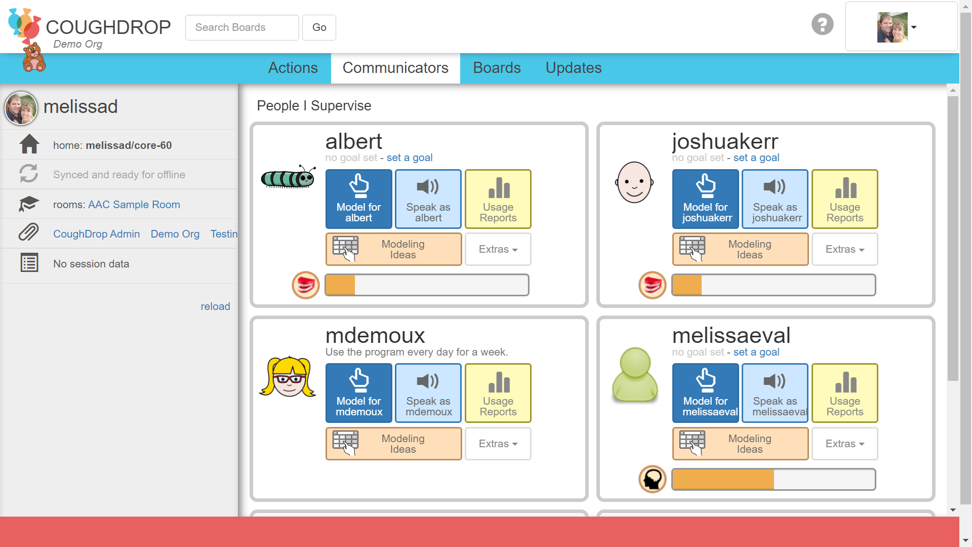The height and width of the screenshot is (547, 972).
Task: Click the mouth icon beside joshuakerr's progress bar
Action: [x=653, y=285]
